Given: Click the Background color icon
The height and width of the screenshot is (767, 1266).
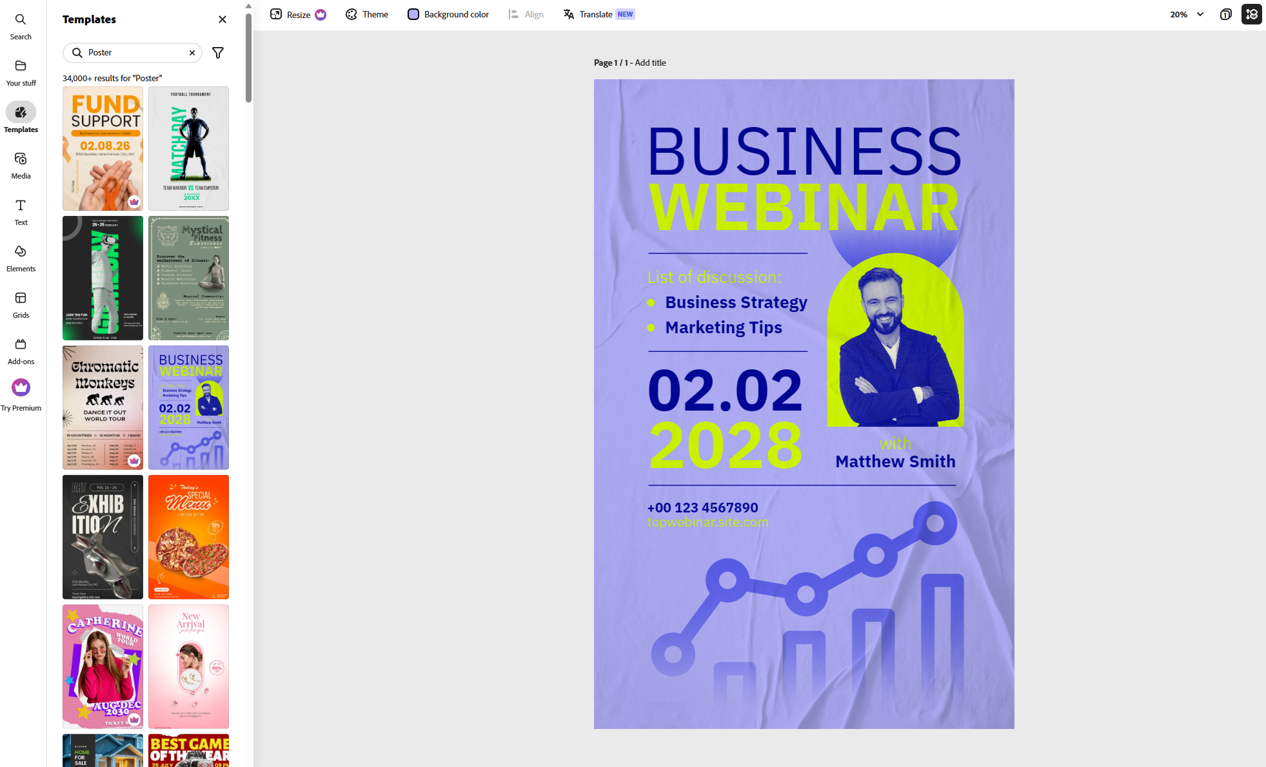Looking at the screenshot, I should point(412,14).
